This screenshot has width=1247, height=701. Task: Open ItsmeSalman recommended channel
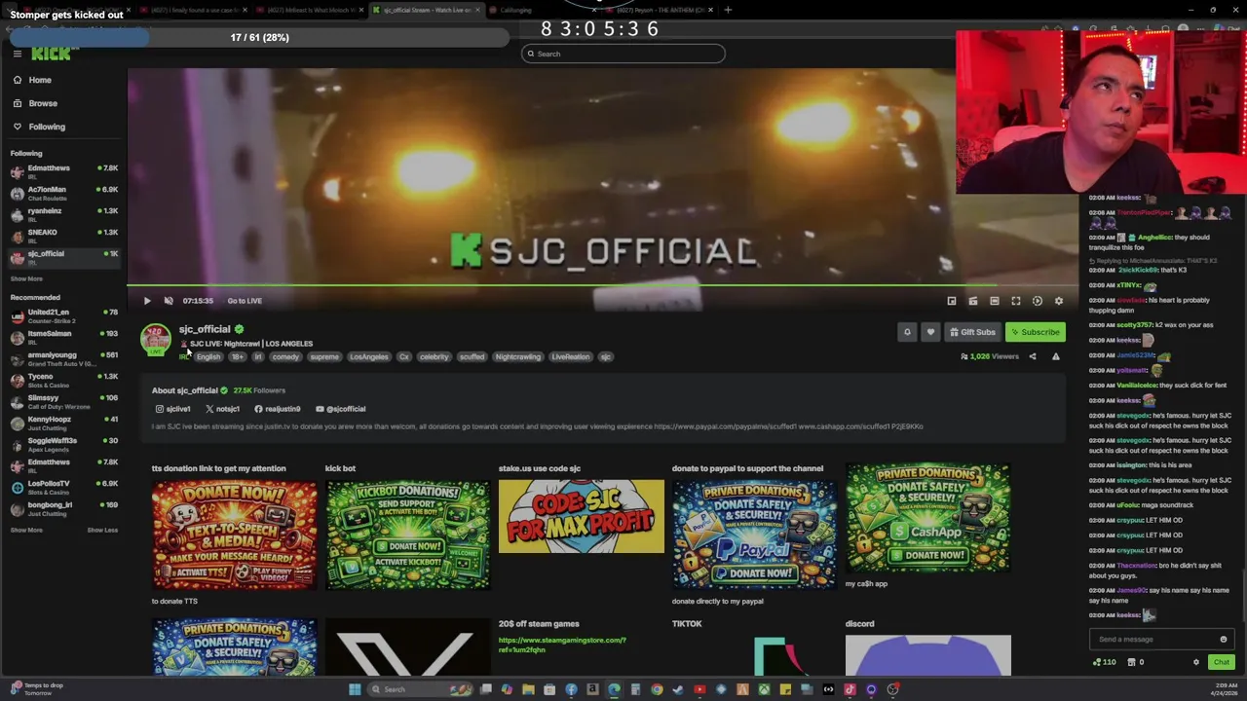63,337
